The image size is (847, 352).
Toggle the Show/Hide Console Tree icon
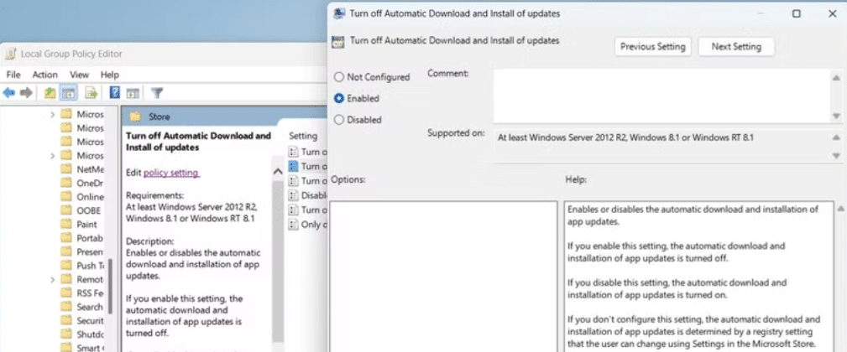pyautogui.click(x=69, y=93)
